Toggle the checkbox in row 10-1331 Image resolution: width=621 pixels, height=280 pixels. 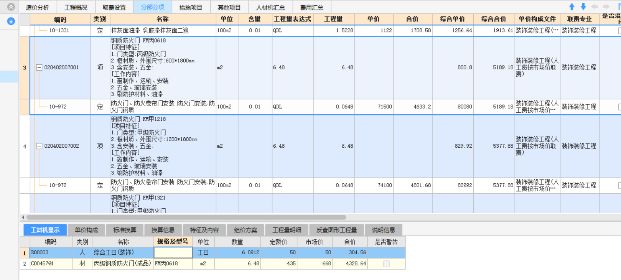pyautogui.click(x=619, y=30)
